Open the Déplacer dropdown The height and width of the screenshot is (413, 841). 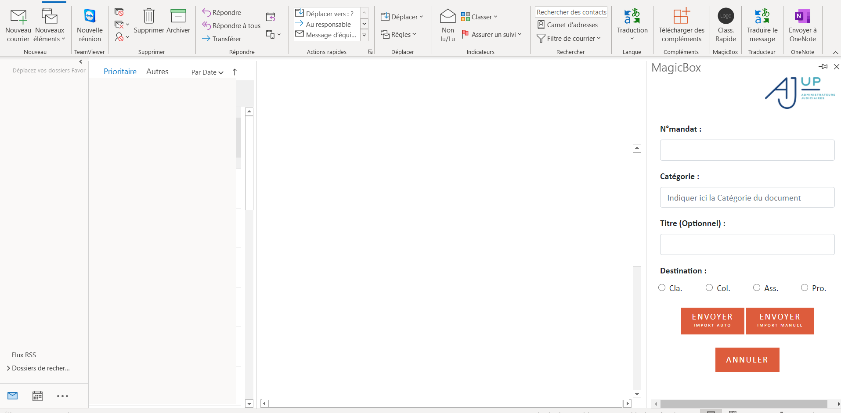click(x=402, y=17)
